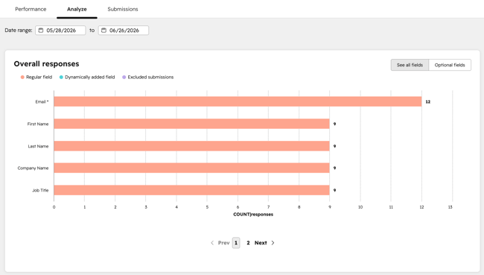This screenshot has width=484, height=275.
Task: Click the previous page chevron arrow
Action: point(212,243)
